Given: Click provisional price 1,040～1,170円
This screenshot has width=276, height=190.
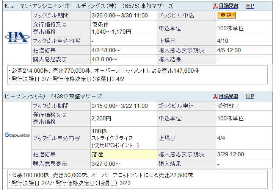Looking at the screenshot, I should [111, 32].
